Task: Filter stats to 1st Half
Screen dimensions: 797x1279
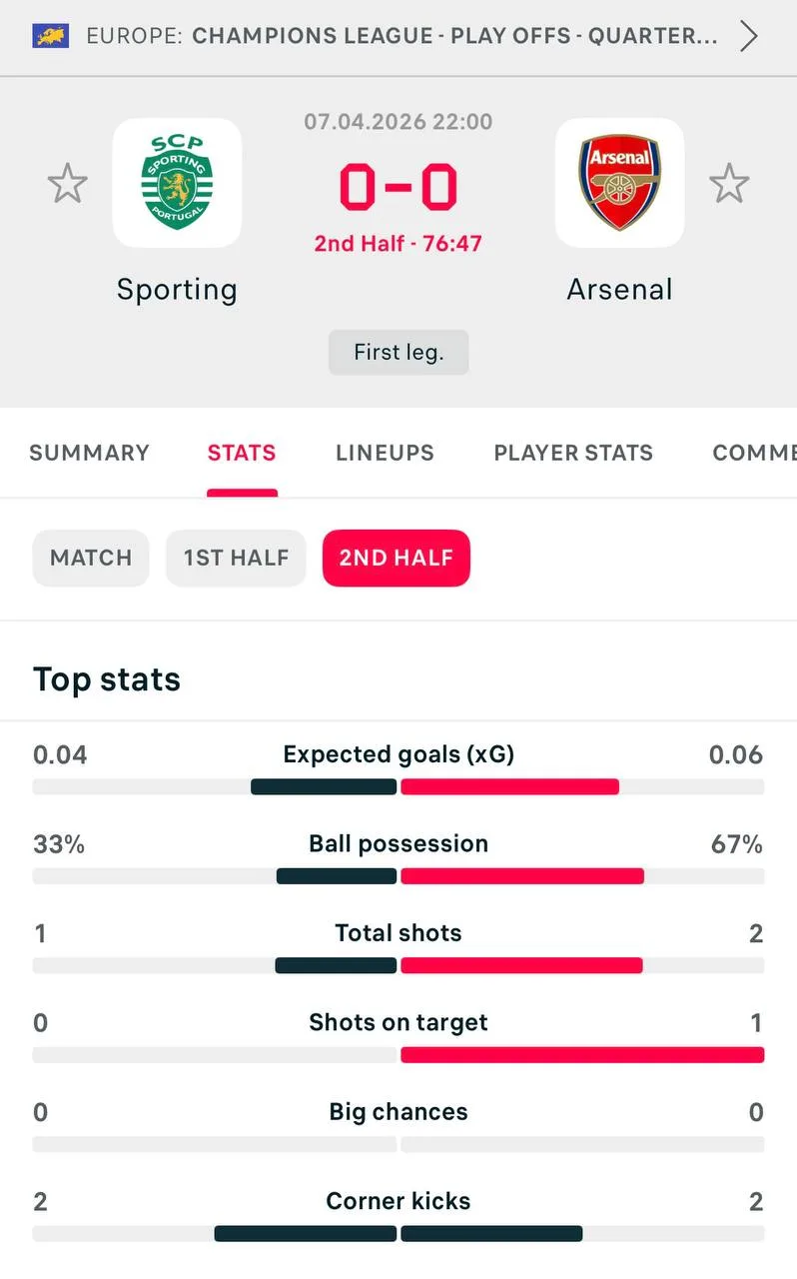Action: (x=236, y=558)
